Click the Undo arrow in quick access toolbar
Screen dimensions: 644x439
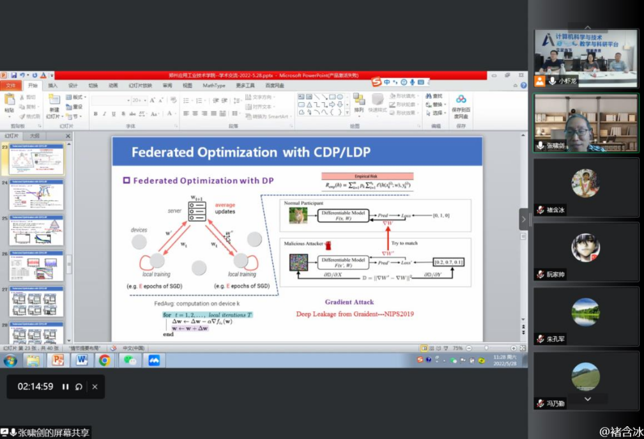tap(22, 75)
